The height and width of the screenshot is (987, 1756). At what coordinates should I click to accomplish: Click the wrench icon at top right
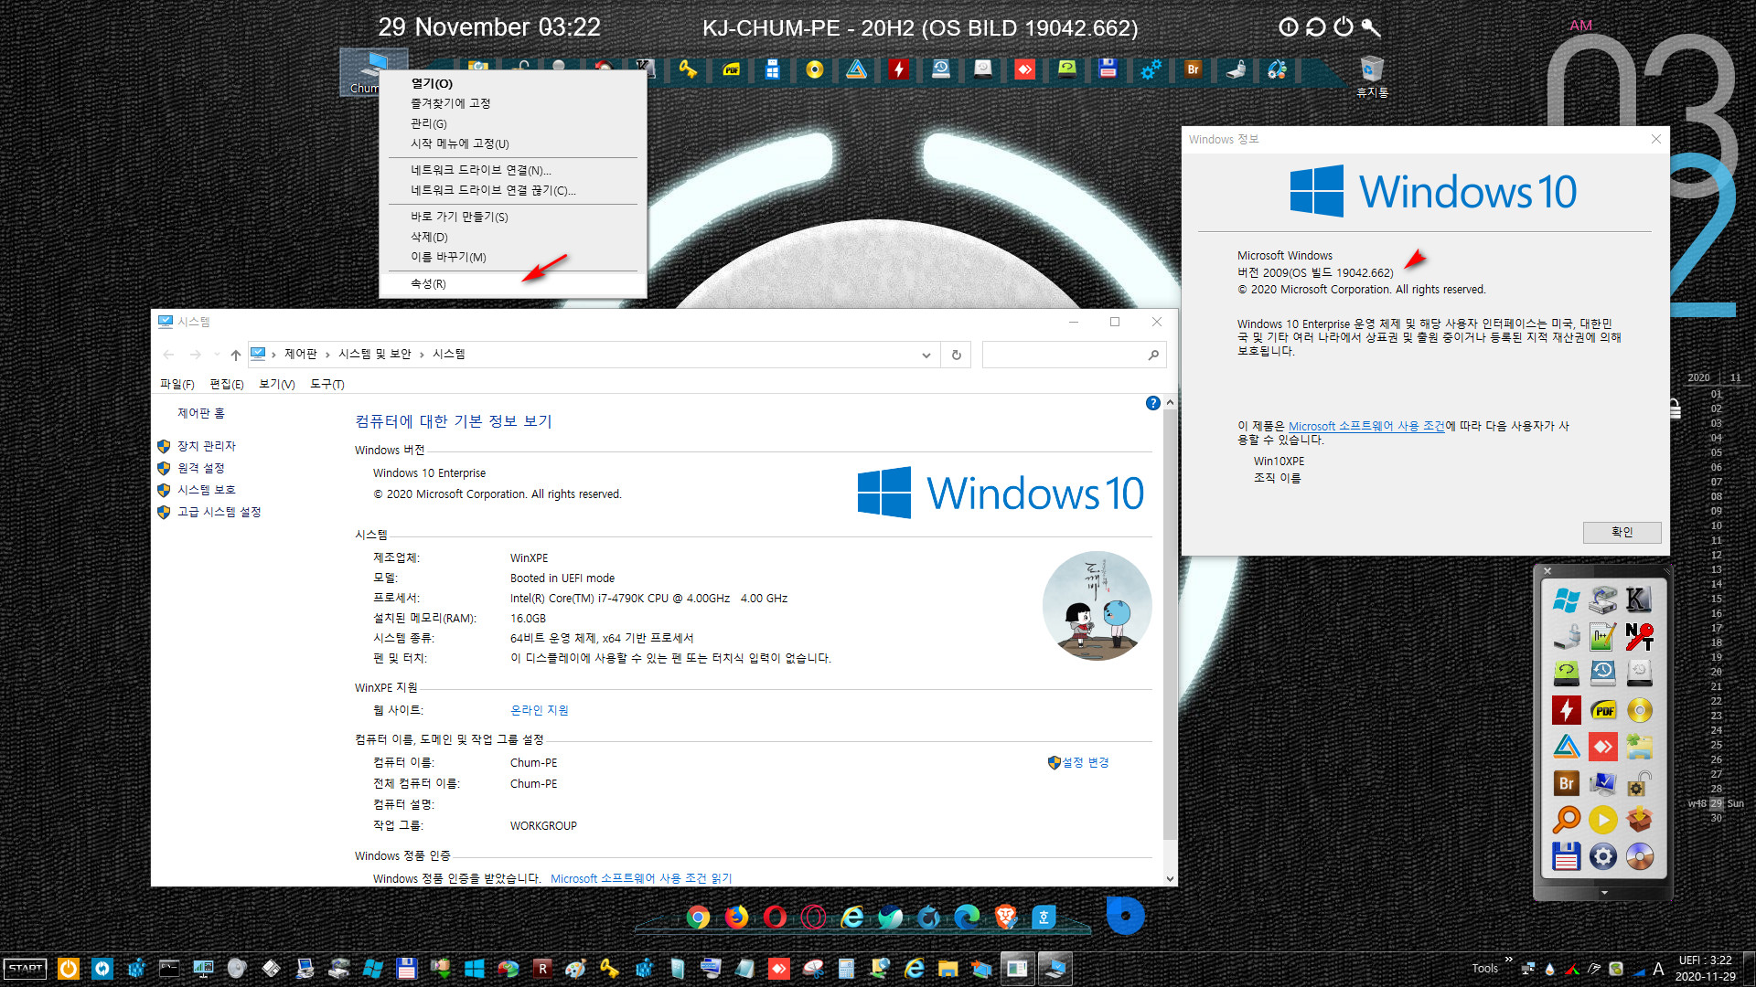coord(1370,27)
